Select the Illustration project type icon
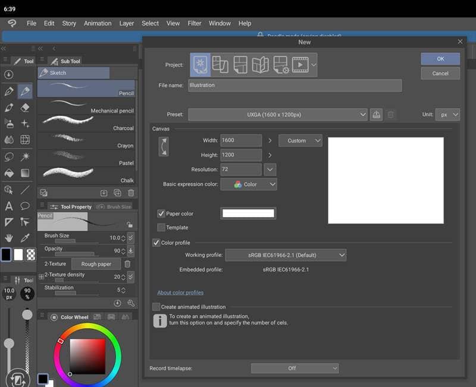 click(x=201, y=65)
